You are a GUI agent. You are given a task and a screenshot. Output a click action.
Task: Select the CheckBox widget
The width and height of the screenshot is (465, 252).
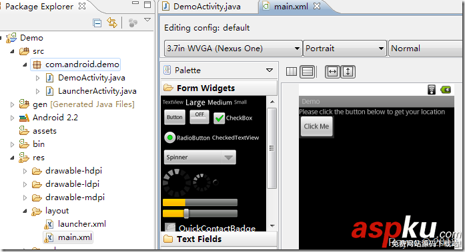233,118
